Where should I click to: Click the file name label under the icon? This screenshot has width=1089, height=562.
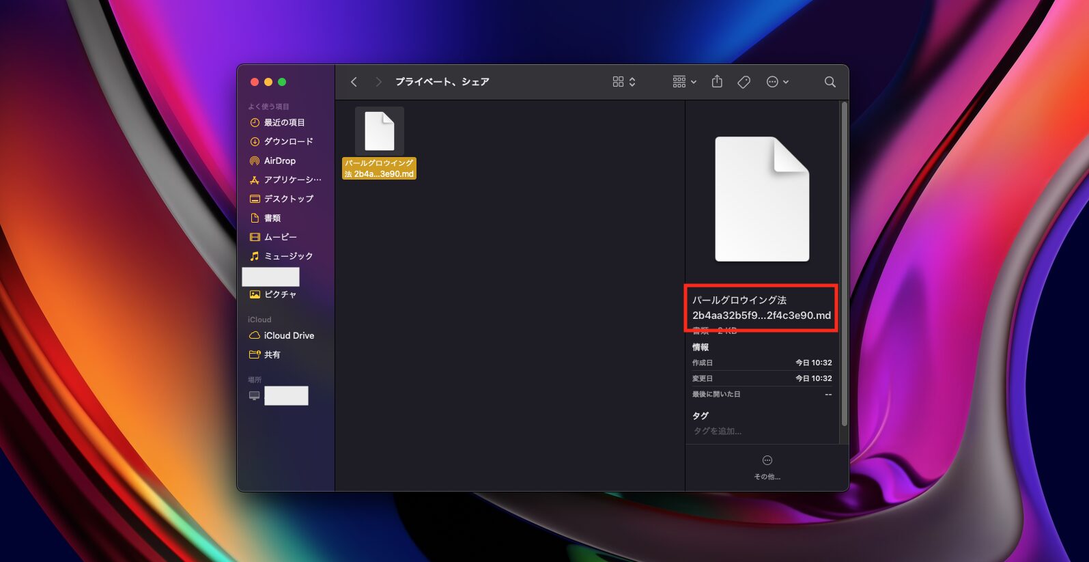click(x=379, y=169)
